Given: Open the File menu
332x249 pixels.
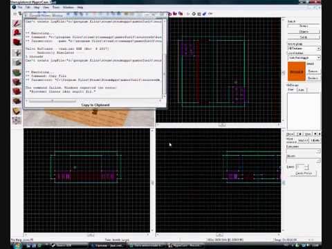Looking at the screenshot, I should click(x=20, y=8).
